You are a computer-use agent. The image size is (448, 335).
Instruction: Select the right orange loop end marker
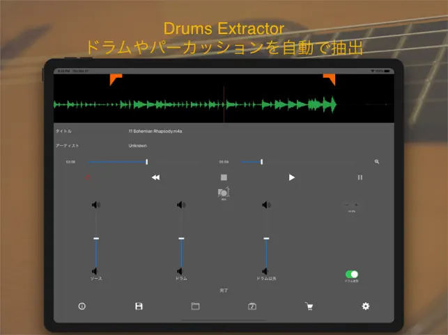pos(329,79)
